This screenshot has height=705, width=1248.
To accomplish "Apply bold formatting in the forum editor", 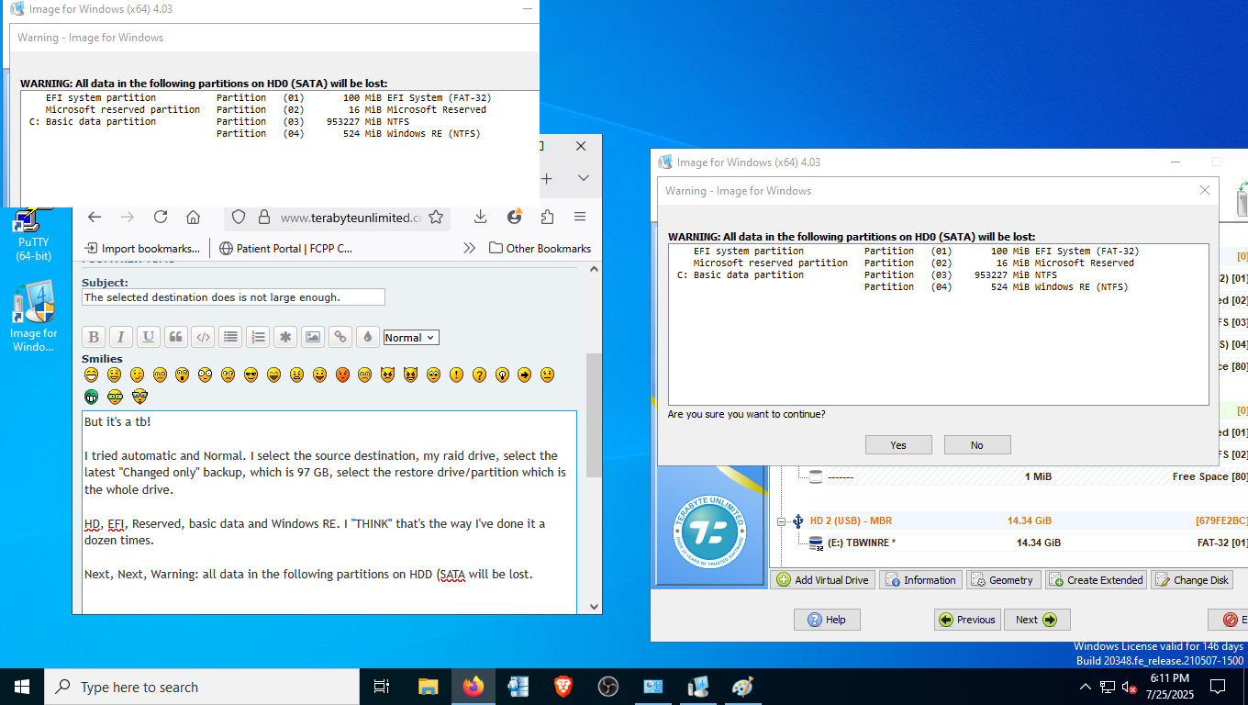I will [94, 337].
